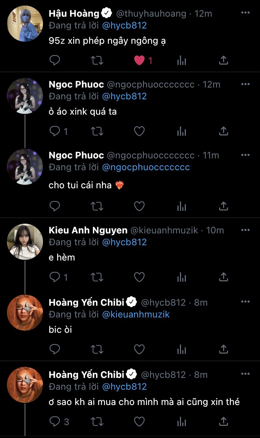View analytics for Hậu Hoàng's tweet
The width and height of the screenshot is (260, 438).
pyautogui.click(x=181, y=60)
